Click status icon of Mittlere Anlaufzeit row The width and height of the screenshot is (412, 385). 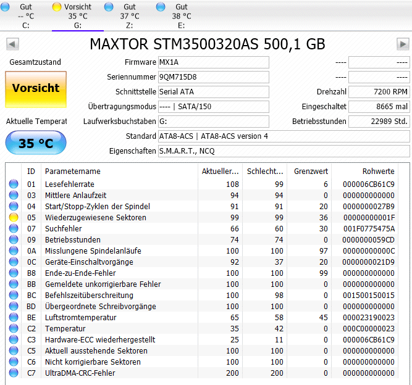click(14, 195)
